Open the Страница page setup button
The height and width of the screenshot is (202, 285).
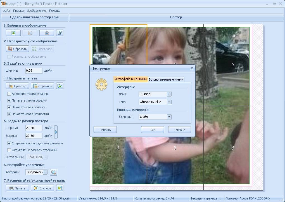point(42,86)
